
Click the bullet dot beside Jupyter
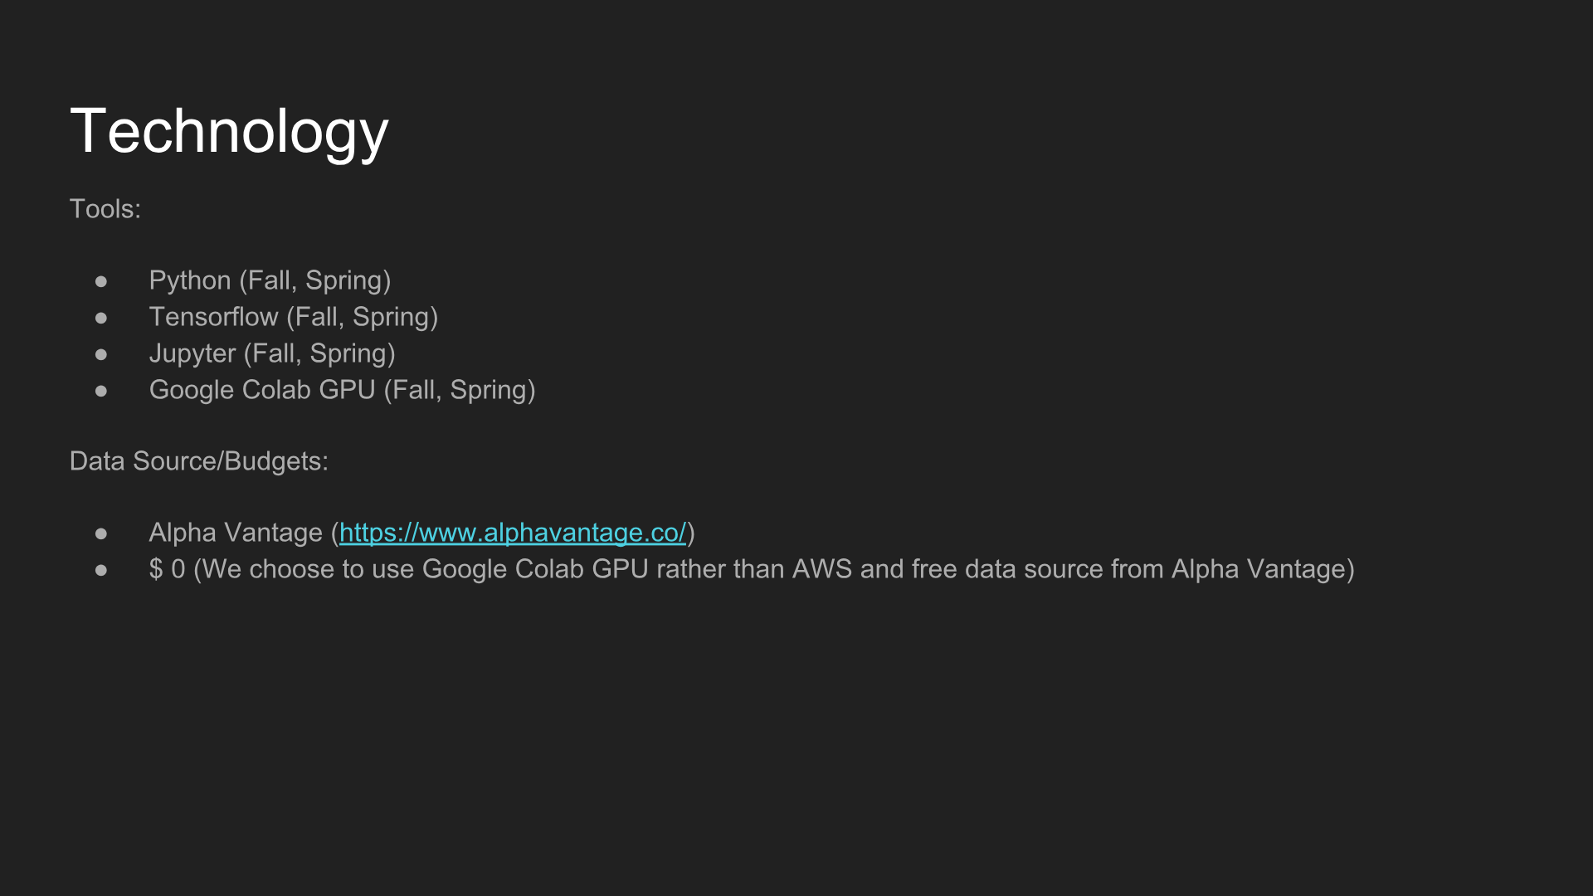click(101, 355)
